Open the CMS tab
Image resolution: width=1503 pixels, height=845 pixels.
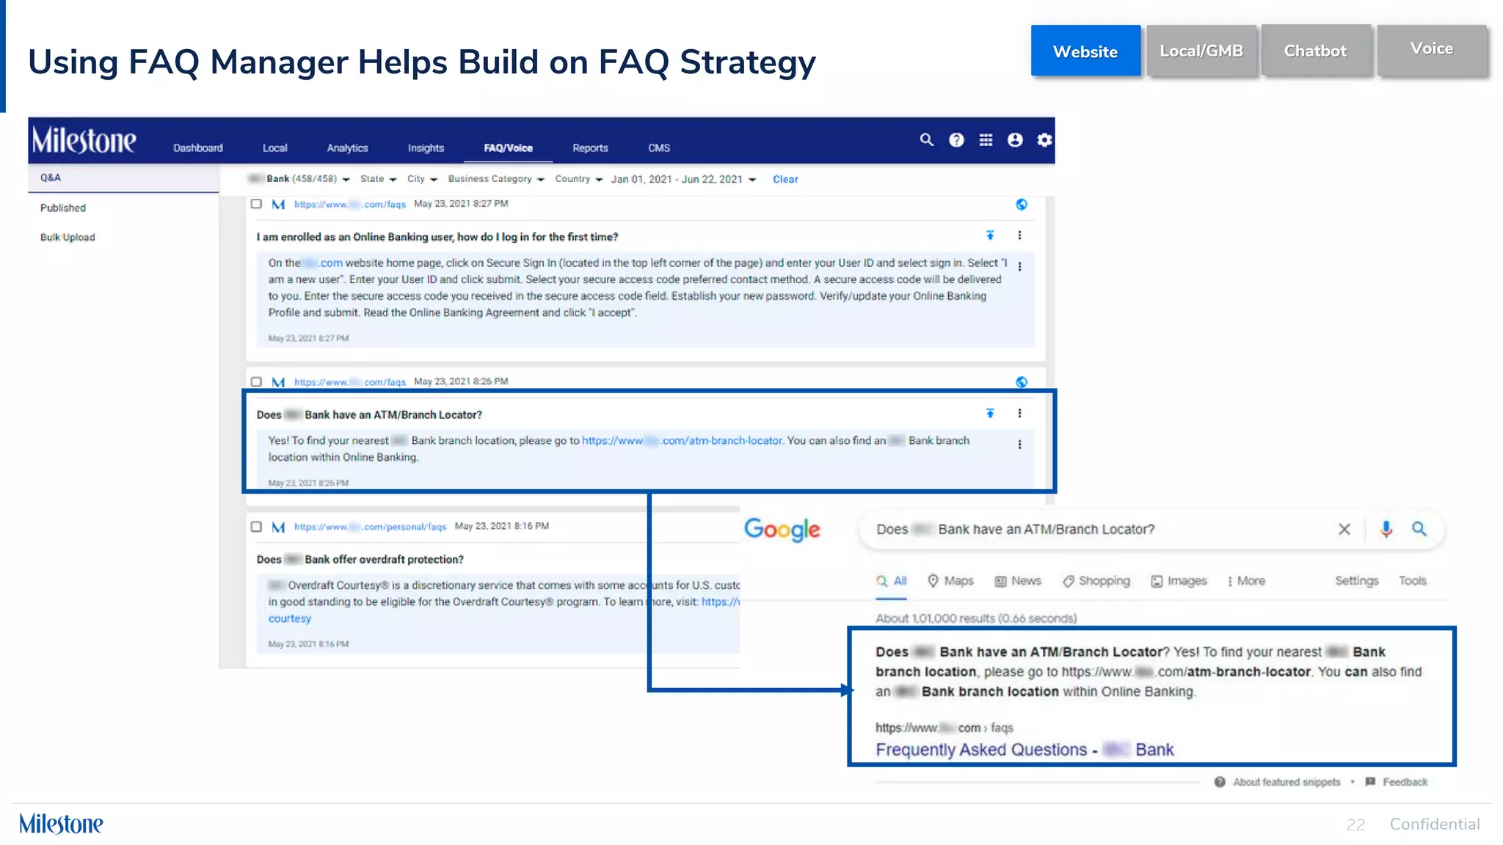659,147
